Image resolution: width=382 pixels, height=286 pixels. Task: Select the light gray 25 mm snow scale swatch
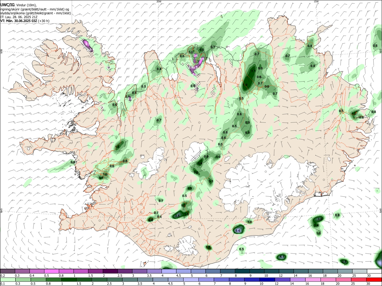(x=359, y=271)
